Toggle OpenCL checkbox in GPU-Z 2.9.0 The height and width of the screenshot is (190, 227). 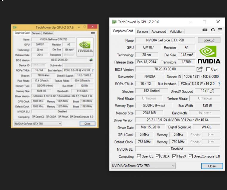click(139, 156)
